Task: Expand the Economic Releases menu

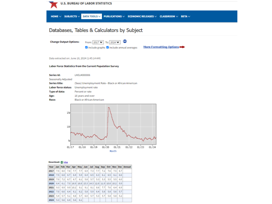Action: pos(142,16)
